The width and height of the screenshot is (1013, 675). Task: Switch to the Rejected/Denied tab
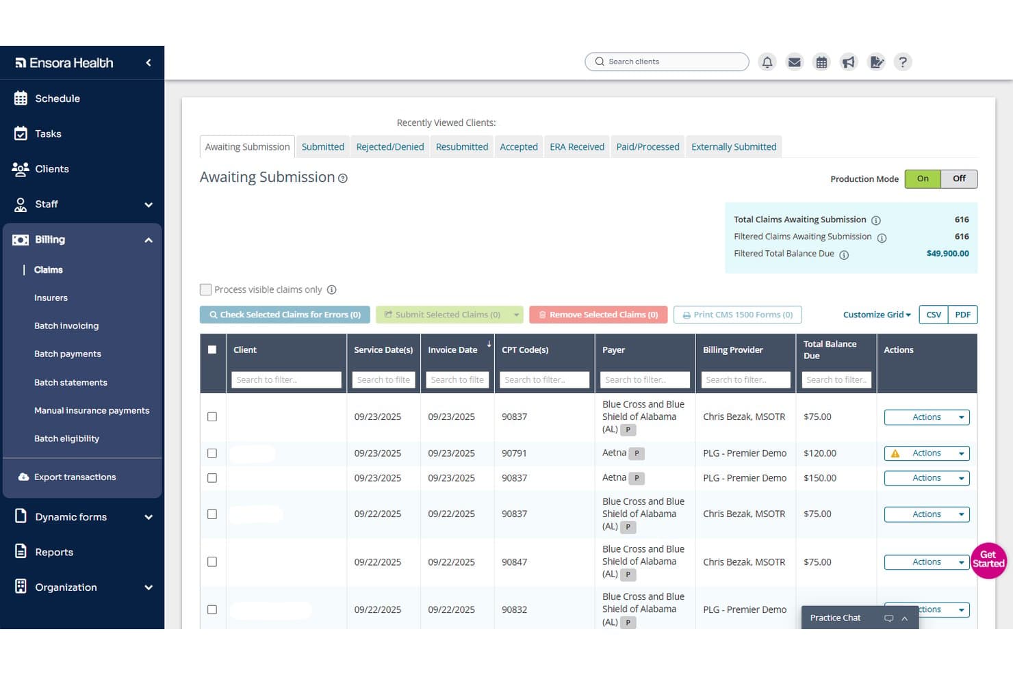[390, 147]
